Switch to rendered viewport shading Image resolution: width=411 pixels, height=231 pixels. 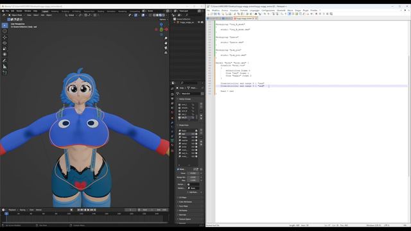[x=164, y=15]
